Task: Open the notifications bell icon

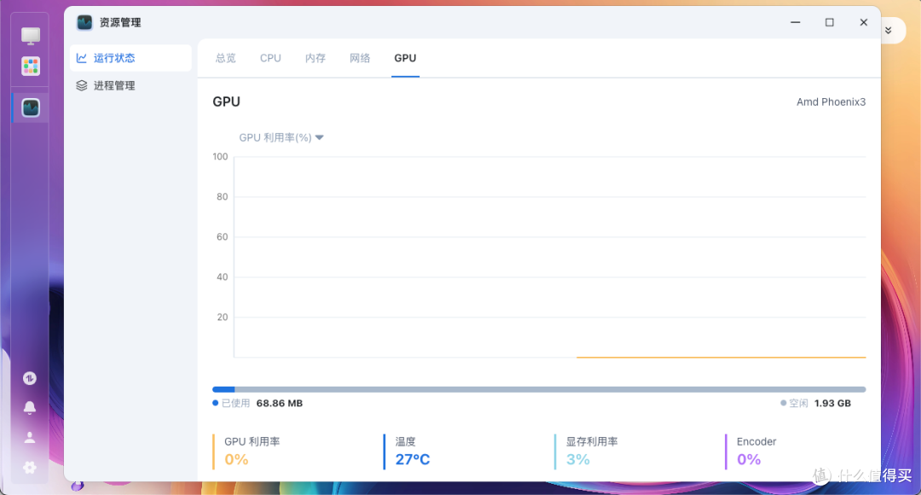Action: tap(29, 407)
